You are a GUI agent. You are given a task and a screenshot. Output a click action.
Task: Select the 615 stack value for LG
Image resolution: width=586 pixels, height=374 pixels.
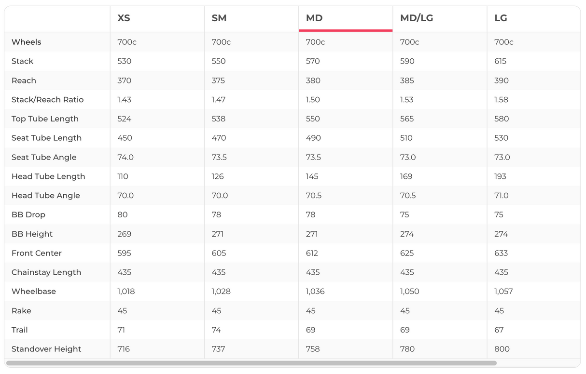(x=501, y=61)
